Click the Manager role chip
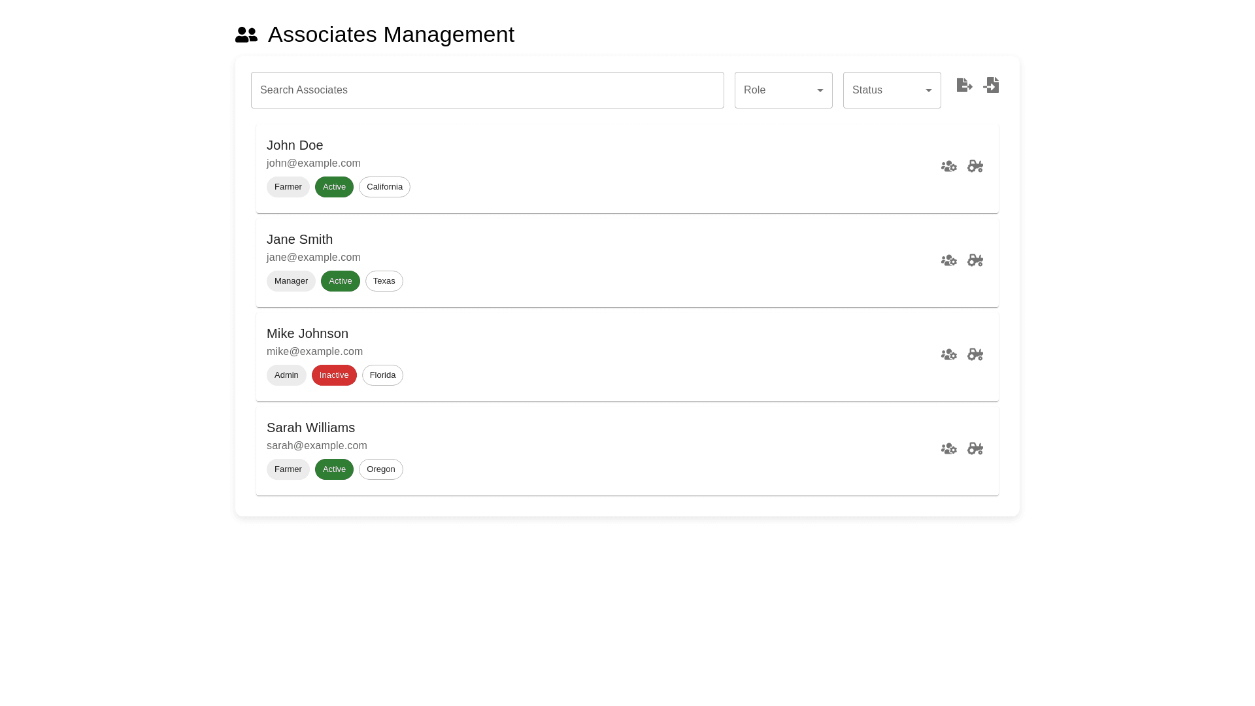 [x=291, y=281]
